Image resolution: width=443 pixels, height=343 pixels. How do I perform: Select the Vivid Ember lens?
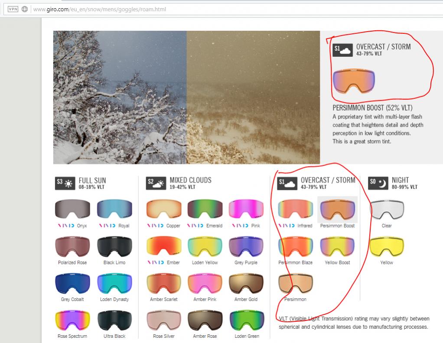pyautogui.click(x=163, y=246)
